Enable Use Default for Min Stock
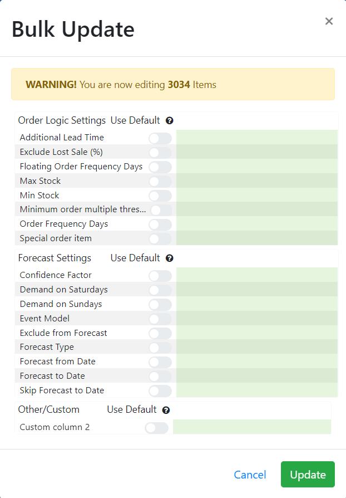The image size is (346, 498). (160, 196)
